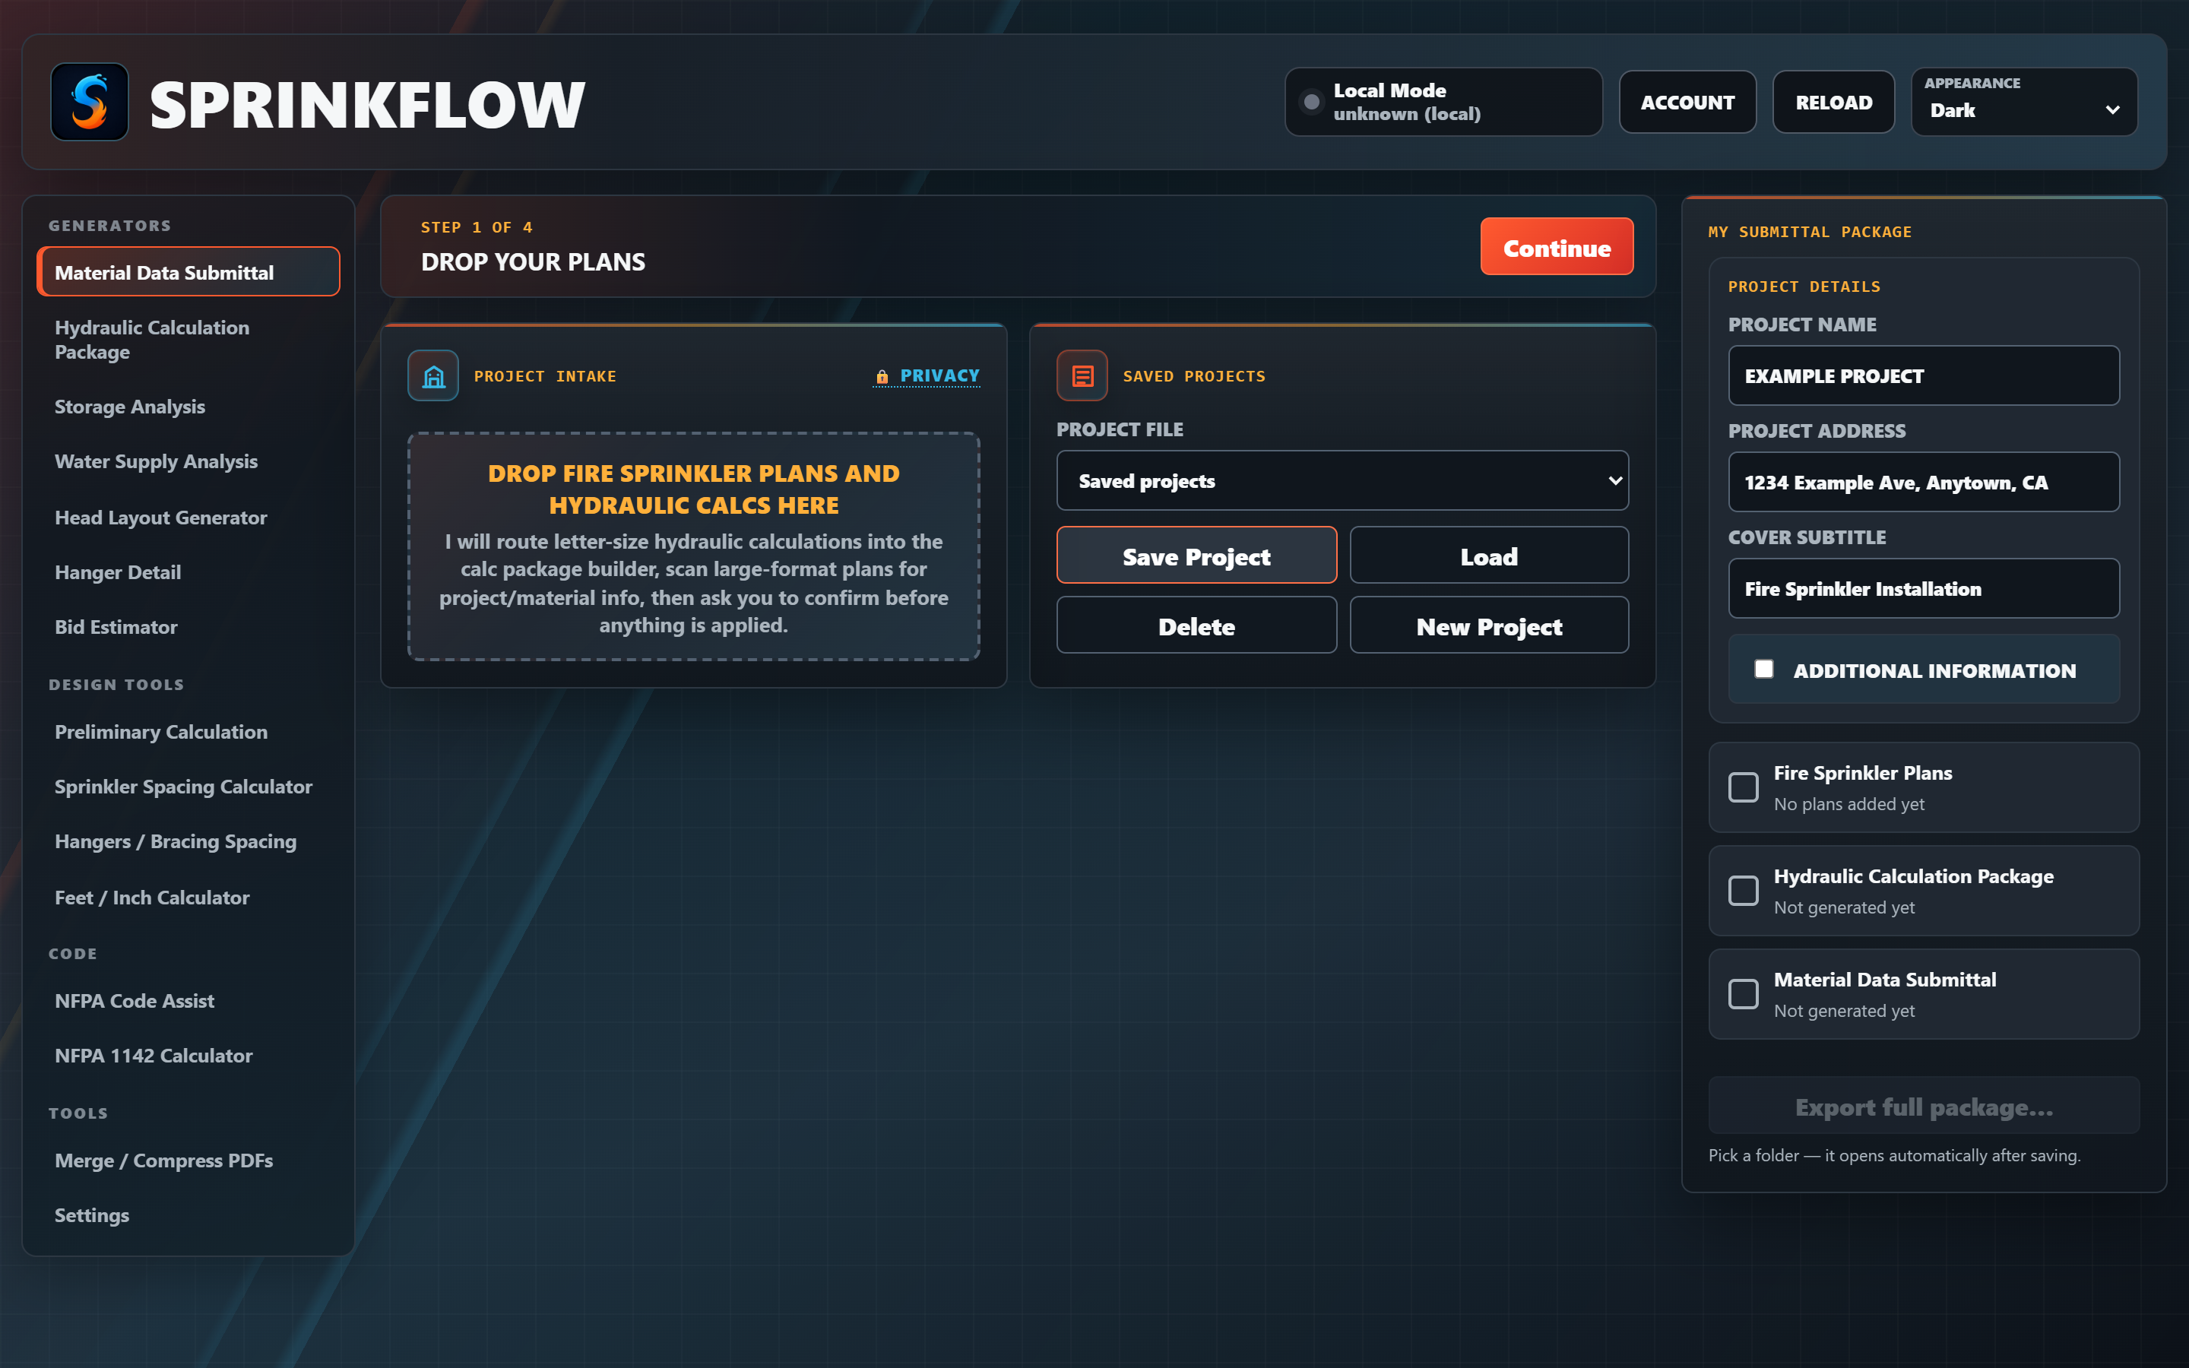This screenshot has width=2189, height=1368.
Task: Click 'No plans added yet' status text
Action: pyautogui.click(x=1849, y=804)
